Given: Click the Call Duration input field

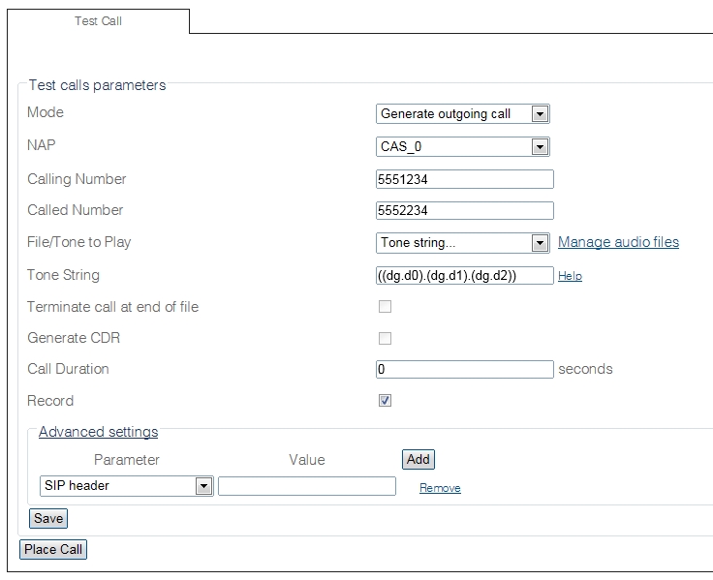Looking at the screenshot, I should (x=464, y=369).
